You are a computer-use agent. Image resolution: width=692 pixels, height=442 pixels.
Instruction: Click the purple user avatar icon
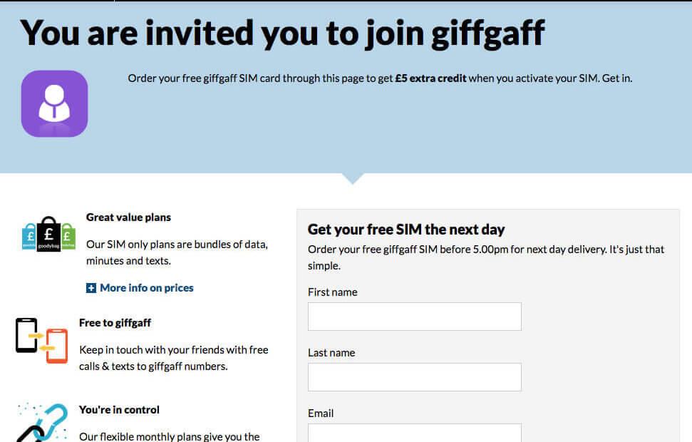coord(54,104)
